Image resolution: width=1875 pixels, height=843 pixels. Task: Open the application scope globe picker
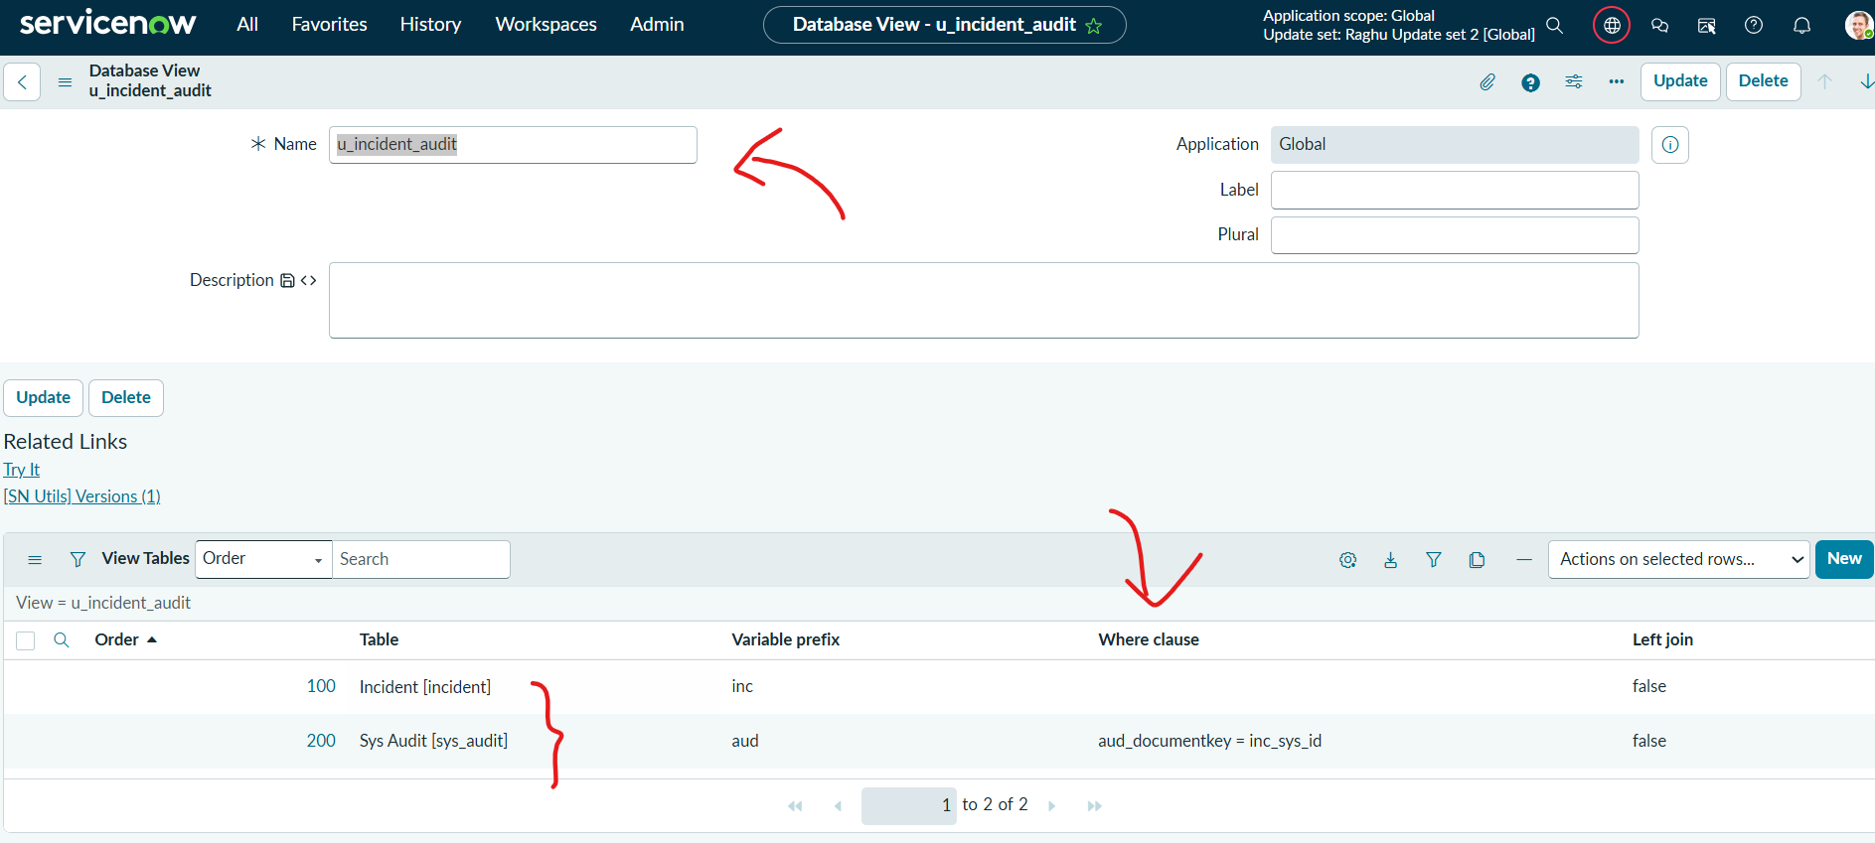click(1612, 26)
